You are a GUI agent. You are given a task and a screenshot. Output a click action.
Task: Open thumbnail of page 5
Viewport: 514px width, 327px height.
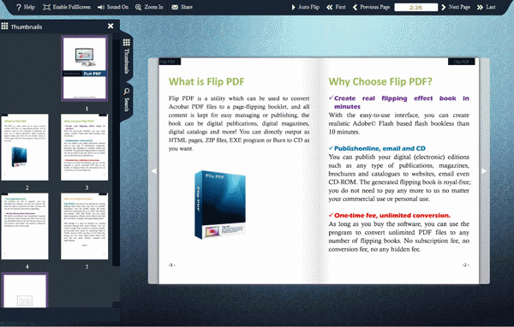click(84, 226)
